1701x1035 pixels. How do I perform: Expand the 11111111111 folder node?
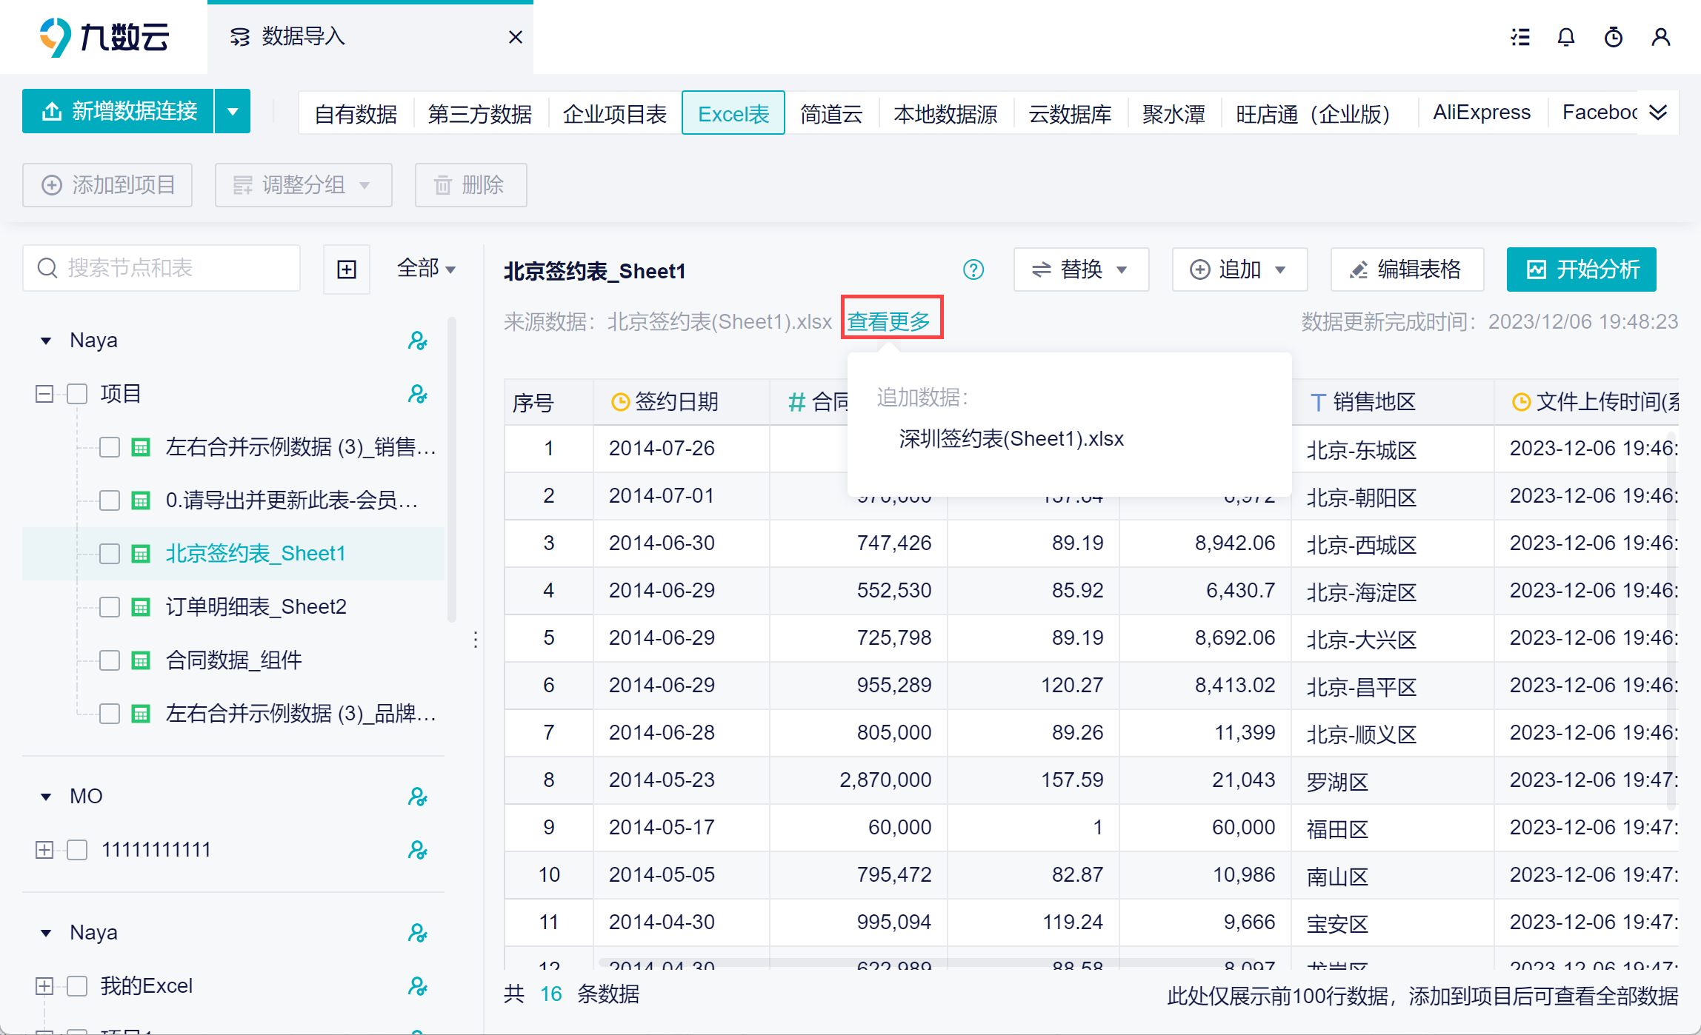coord(44,850)
